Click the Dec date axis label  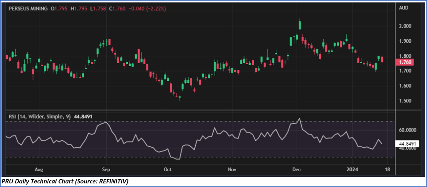(297, 170)
